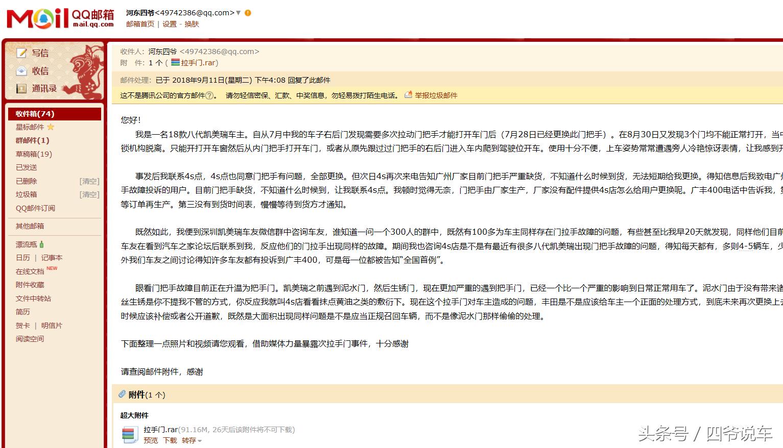Screen dimensions: 783x448
Task: Click the paperclip icon beside 附件(1 个)
Action: tap(122, 394)
